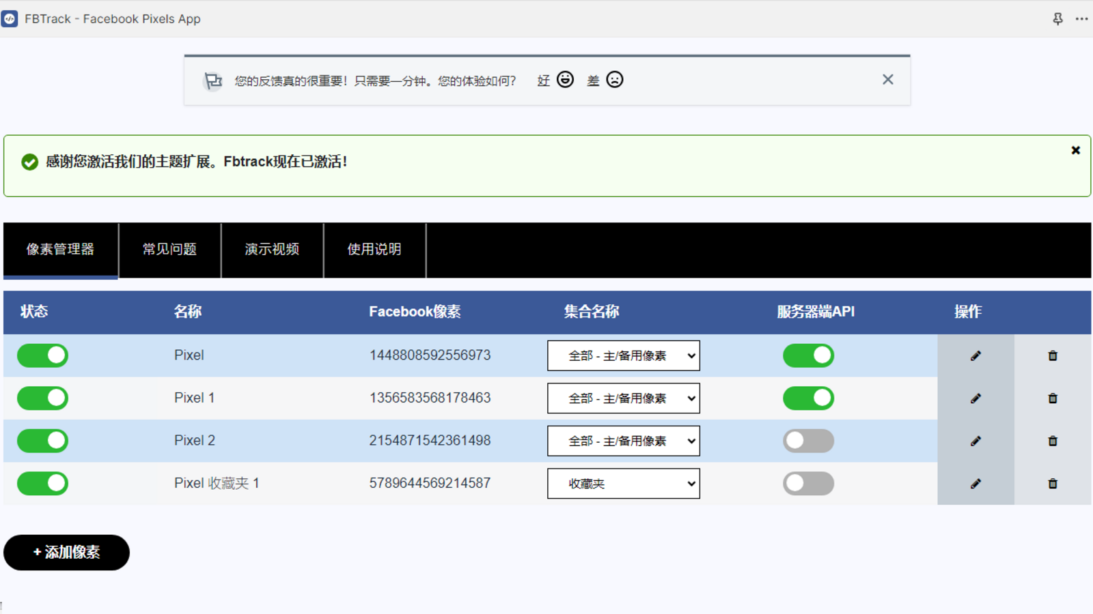The image size is (1093, 614).
Task: Click the name cell Pixel 2
Action: pyautogui.click(x=194, y=441)
